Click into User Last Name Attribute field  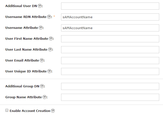click(x=110, y=50)
